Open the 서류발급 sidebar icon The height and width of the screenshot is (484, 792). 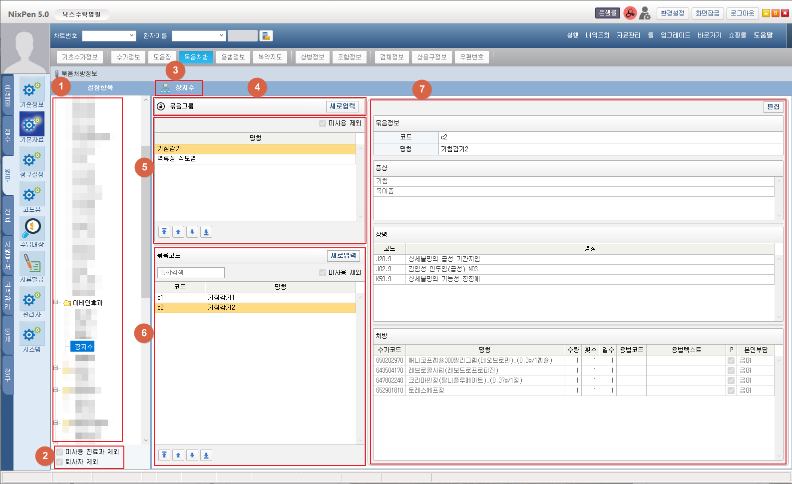(32, 267)
